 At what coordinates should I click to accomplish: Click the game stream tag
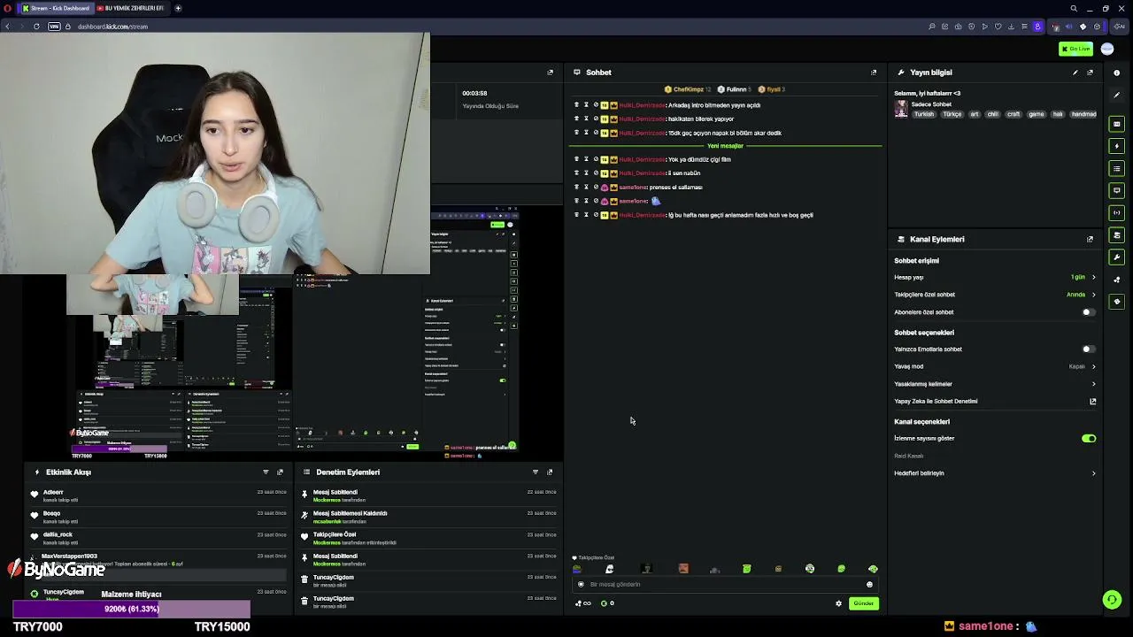[x=1036, y=114]
